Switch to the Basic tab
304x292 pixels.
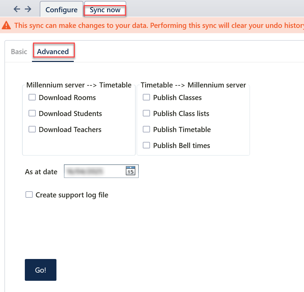coord(19,52)
